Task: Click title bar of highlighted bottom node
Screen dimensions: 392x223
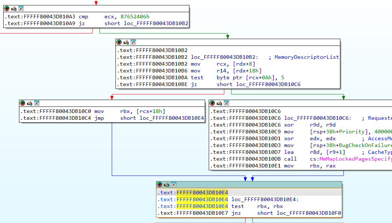Action: (x=249, y=185)
